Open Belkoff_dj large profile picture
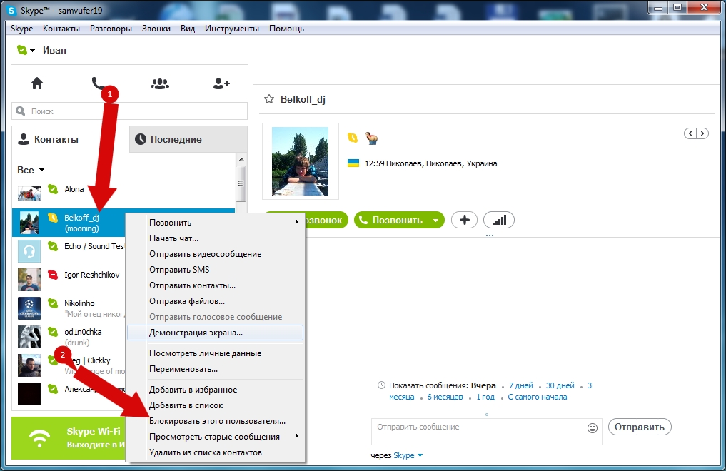 pos(300,161)
